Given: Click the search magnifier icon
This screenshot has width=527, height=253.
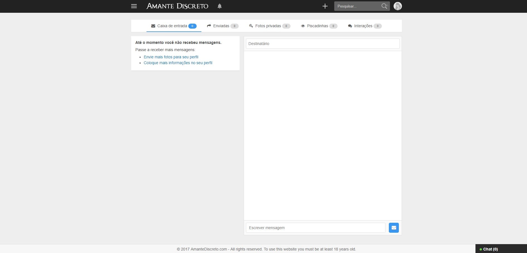Looking at the screenshot, I should [x=385, y=6].
